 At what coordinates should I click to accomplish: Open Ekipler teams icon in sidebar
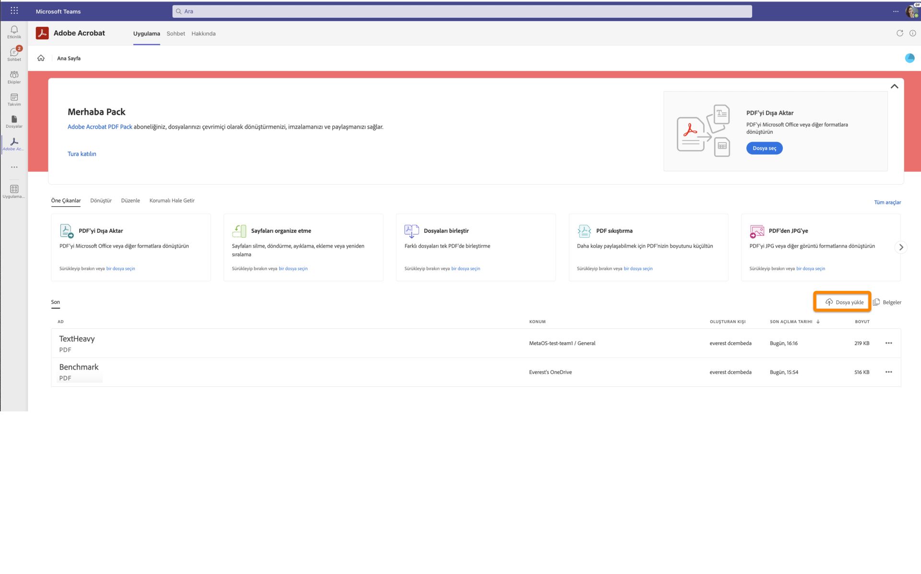click(14, 77)
